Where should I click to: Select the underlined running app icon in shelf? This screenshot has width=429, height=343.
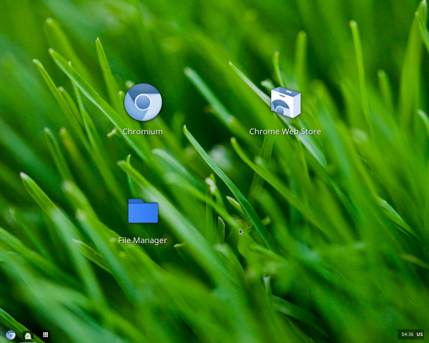pyautogui.click(x=28, y=335)
